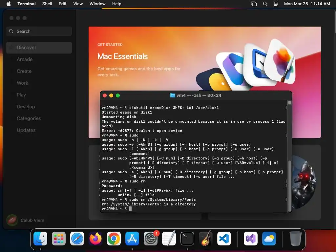Open Visual Studio purple icon in Dock
Image resolution: width=336 pixels, height=252 pixels.
[251, 239]
